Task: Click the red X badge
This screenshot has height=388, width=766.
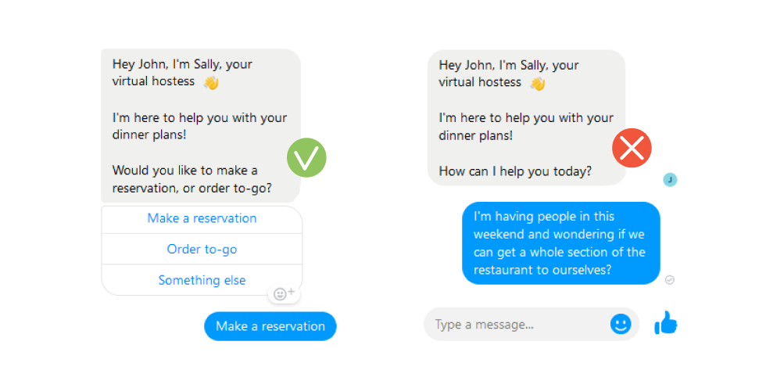Action: coord(632,148)
